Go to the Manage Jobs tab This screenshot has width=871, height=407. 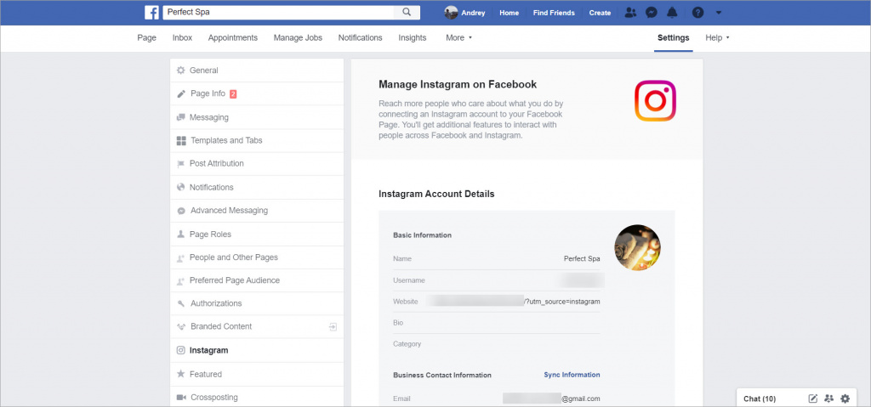(x=298, y=37)
